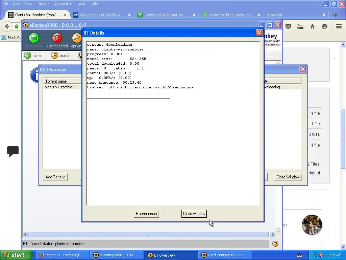346x260 pixels.
Task: Click the 11:34 AM system clock
Action: coord(333,255)
